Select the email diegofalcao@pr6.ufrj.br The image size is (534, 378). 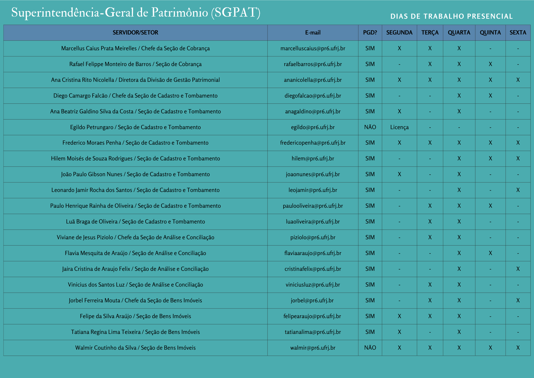[x=313, y=96]
